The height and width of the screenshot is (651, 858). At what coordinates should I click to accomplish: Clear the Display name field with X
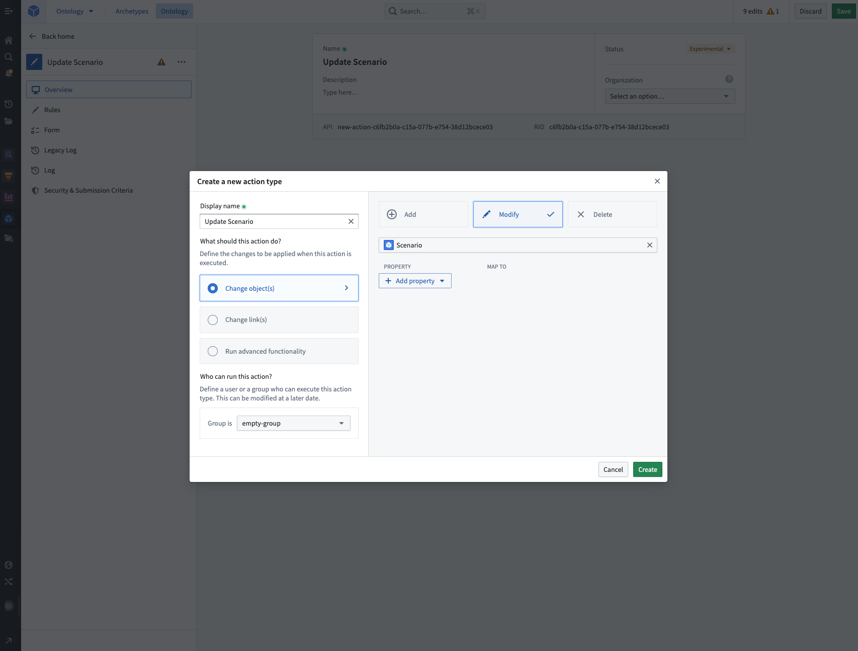point(351,221)
